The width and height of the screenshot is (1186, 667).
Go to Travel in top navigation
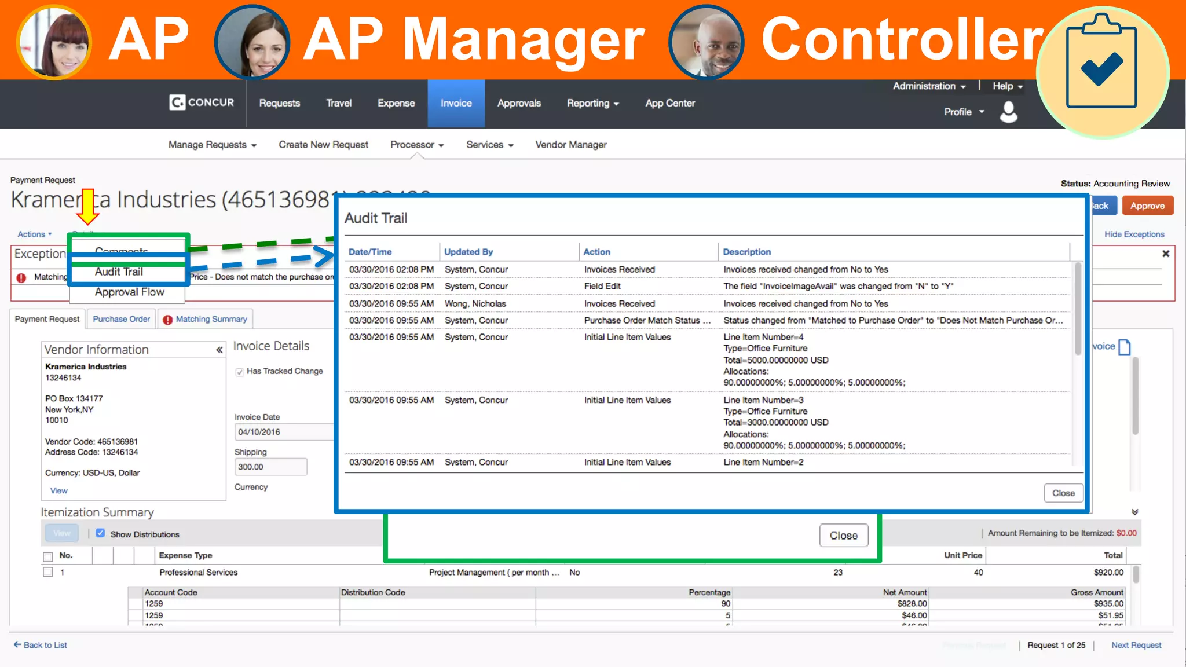[339, 103]
